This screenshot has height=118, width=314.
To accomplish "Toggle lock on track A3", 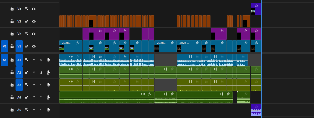I will (x=12, y=85).
